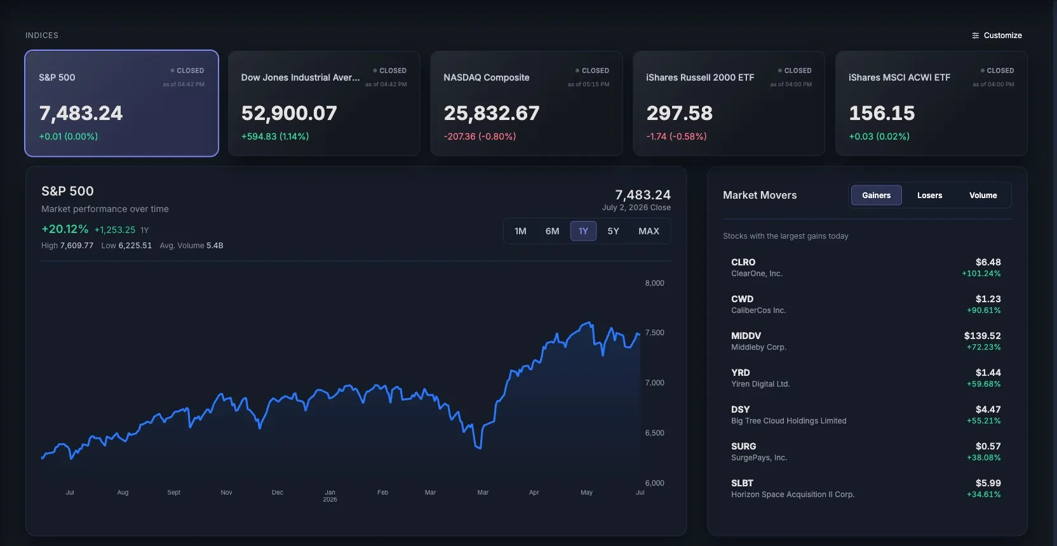The image size is (1057, 546).
Task: Click the Customize sliders icon
Action: coord(976,36)
